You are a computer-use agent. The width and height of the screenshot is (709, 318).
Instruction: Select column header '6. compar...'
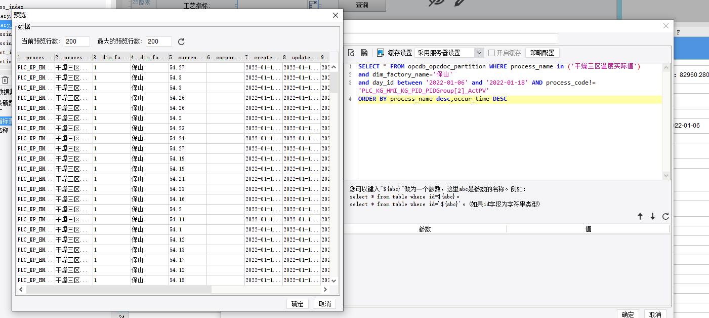point(225,58)
